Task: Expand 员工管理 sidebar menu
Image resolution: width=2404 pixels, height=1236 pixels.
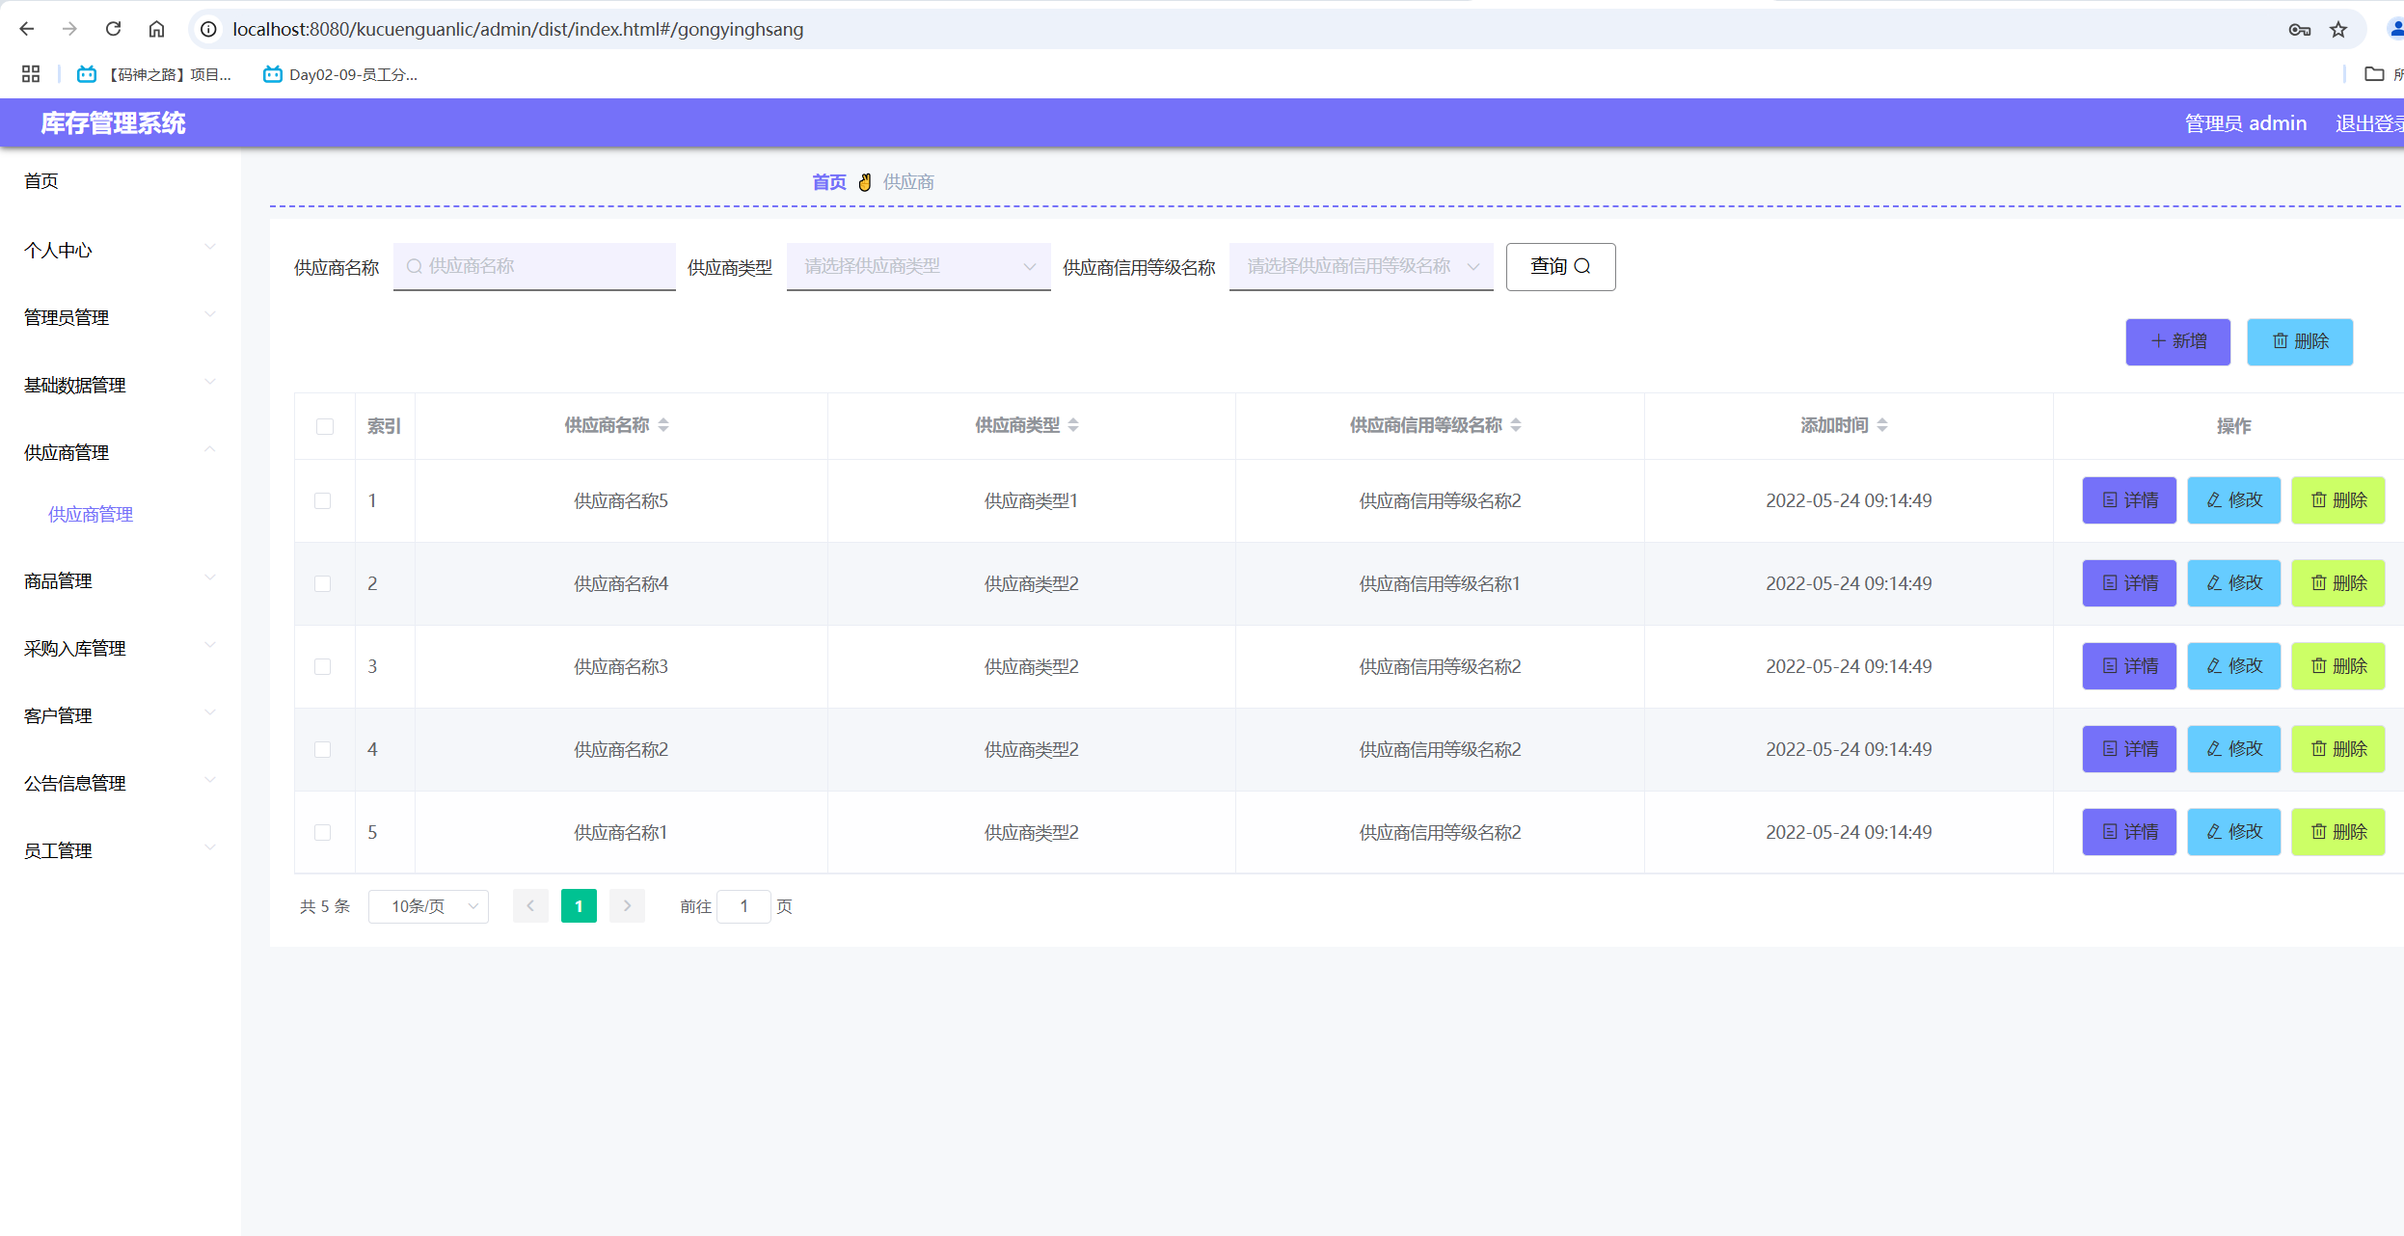Action: click(x=120, y=850)
